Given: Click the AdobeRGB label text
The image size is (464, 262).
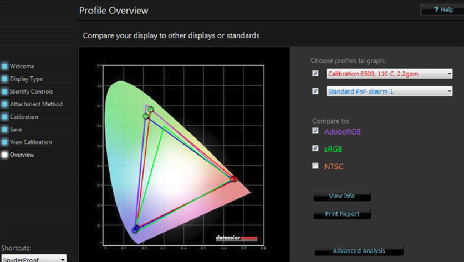Looking at the screenshot, I should point(343,132).
